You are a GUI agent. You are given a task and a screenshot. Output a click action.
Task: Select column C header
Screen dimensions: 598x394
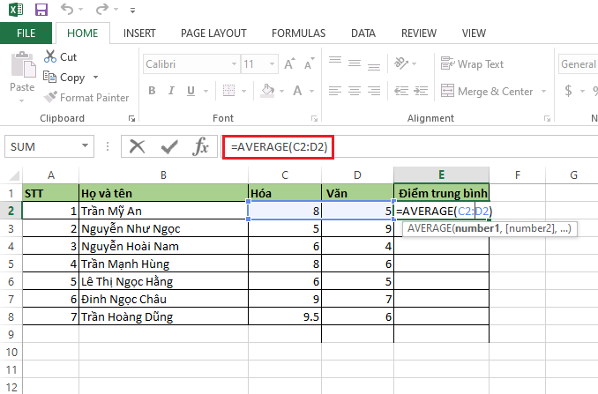pyautogui.click(x=285, y=175)
